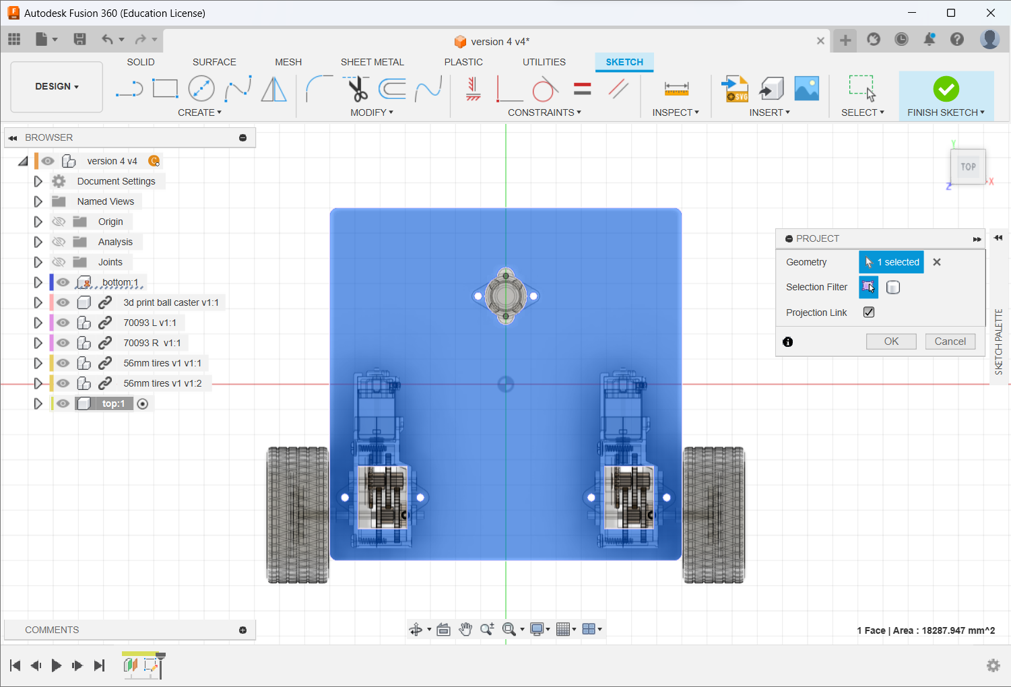Hide the bottom:1 component
Screen dimensions: 1011x687
click(63, 282)
